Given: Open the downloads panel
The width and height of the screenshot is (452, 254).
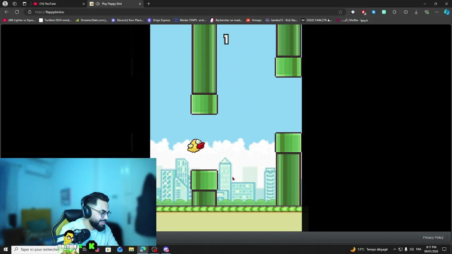Looking at the screenshot, I should pyautogui.click(x=416, y=12).
